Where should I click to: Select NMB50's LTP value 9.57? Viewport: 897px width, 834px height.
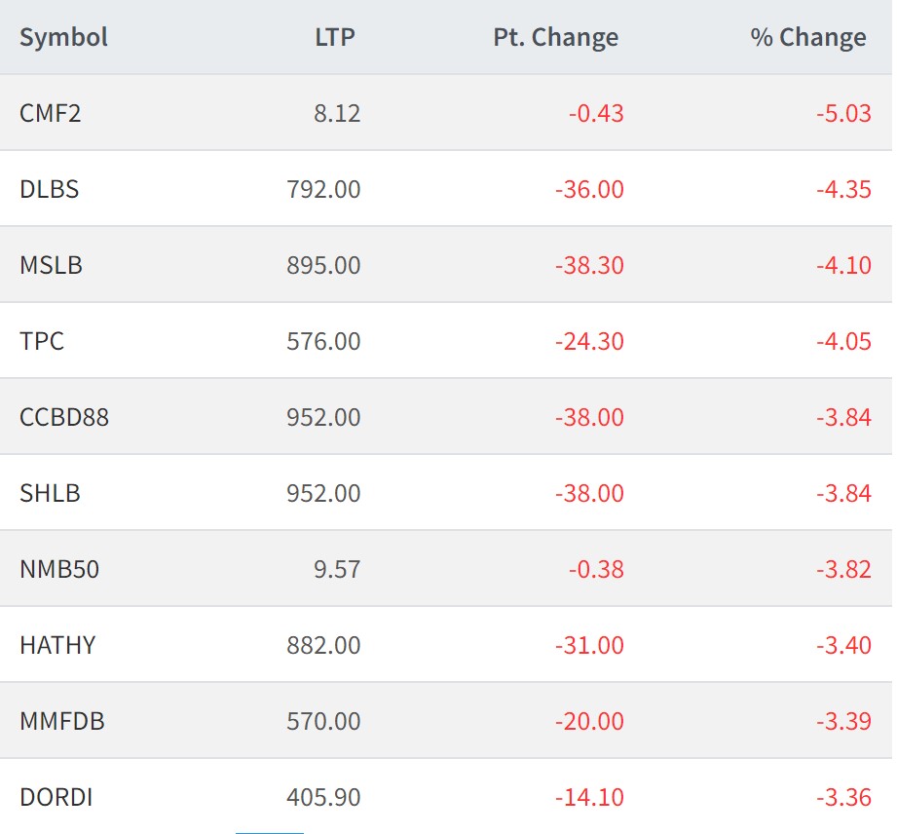(x=337, y=569)
